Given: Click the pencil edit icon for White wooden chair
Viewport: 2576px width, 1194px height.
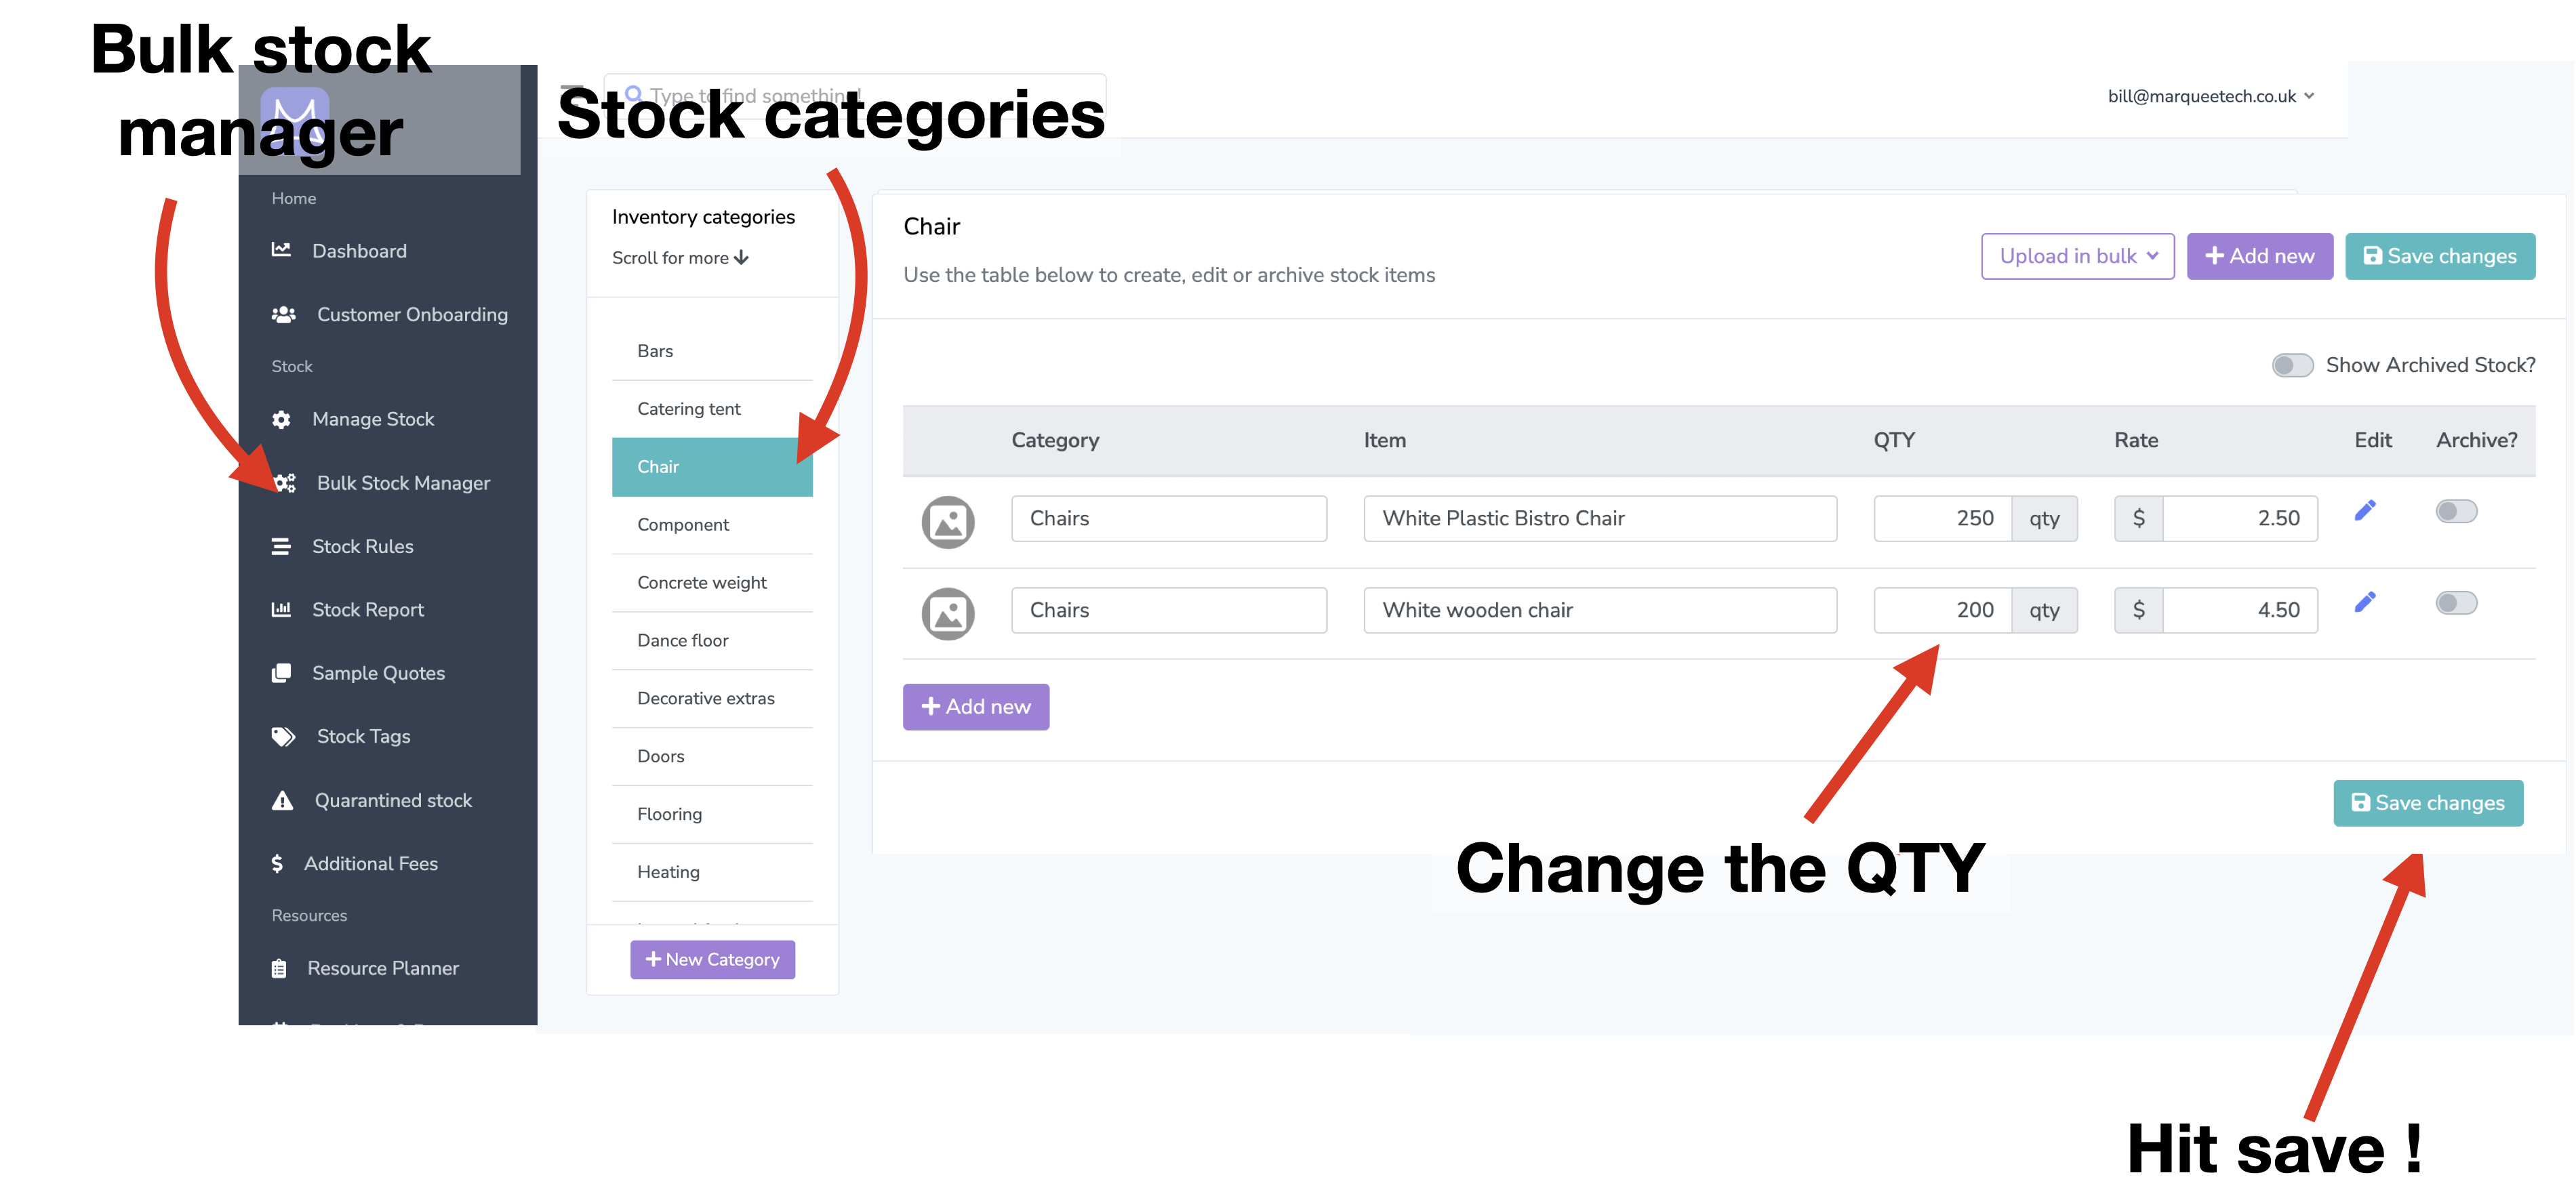Looking at the screenshot, I should [2365, 602].
